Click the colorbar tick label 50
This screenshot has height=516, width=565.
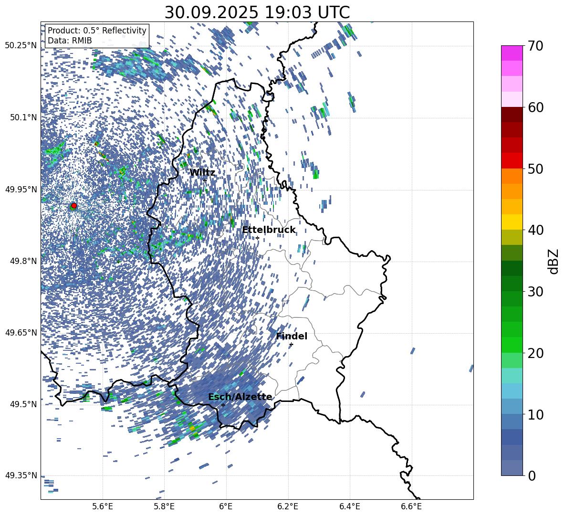pyautogui.click(x=535, y=168)
